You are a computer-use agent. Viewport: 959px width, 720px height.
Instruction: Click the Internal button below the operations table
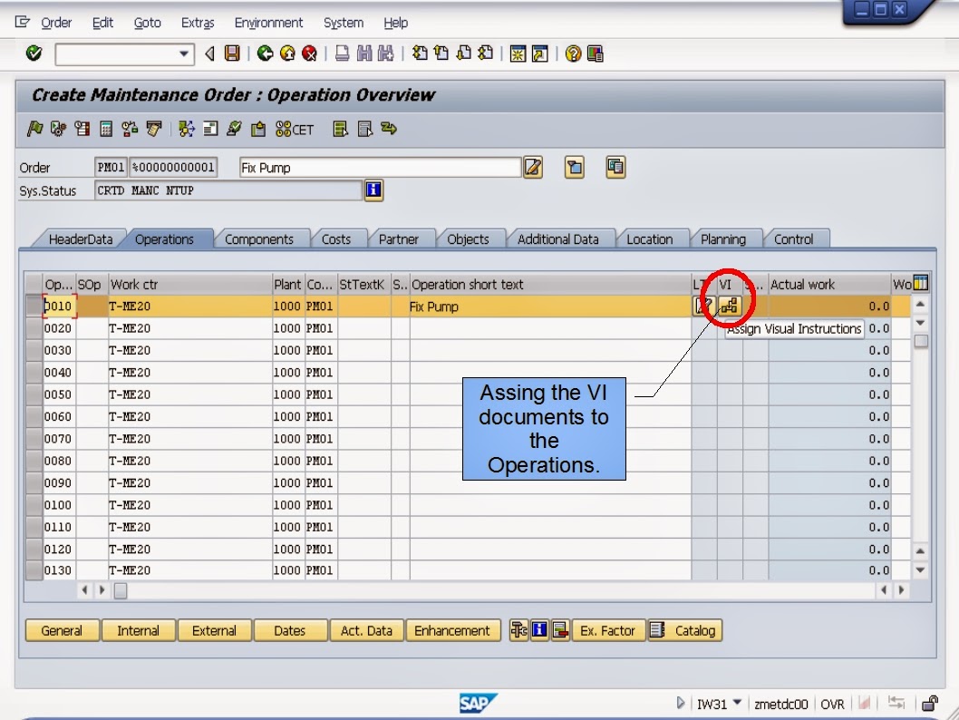(138, 629)
